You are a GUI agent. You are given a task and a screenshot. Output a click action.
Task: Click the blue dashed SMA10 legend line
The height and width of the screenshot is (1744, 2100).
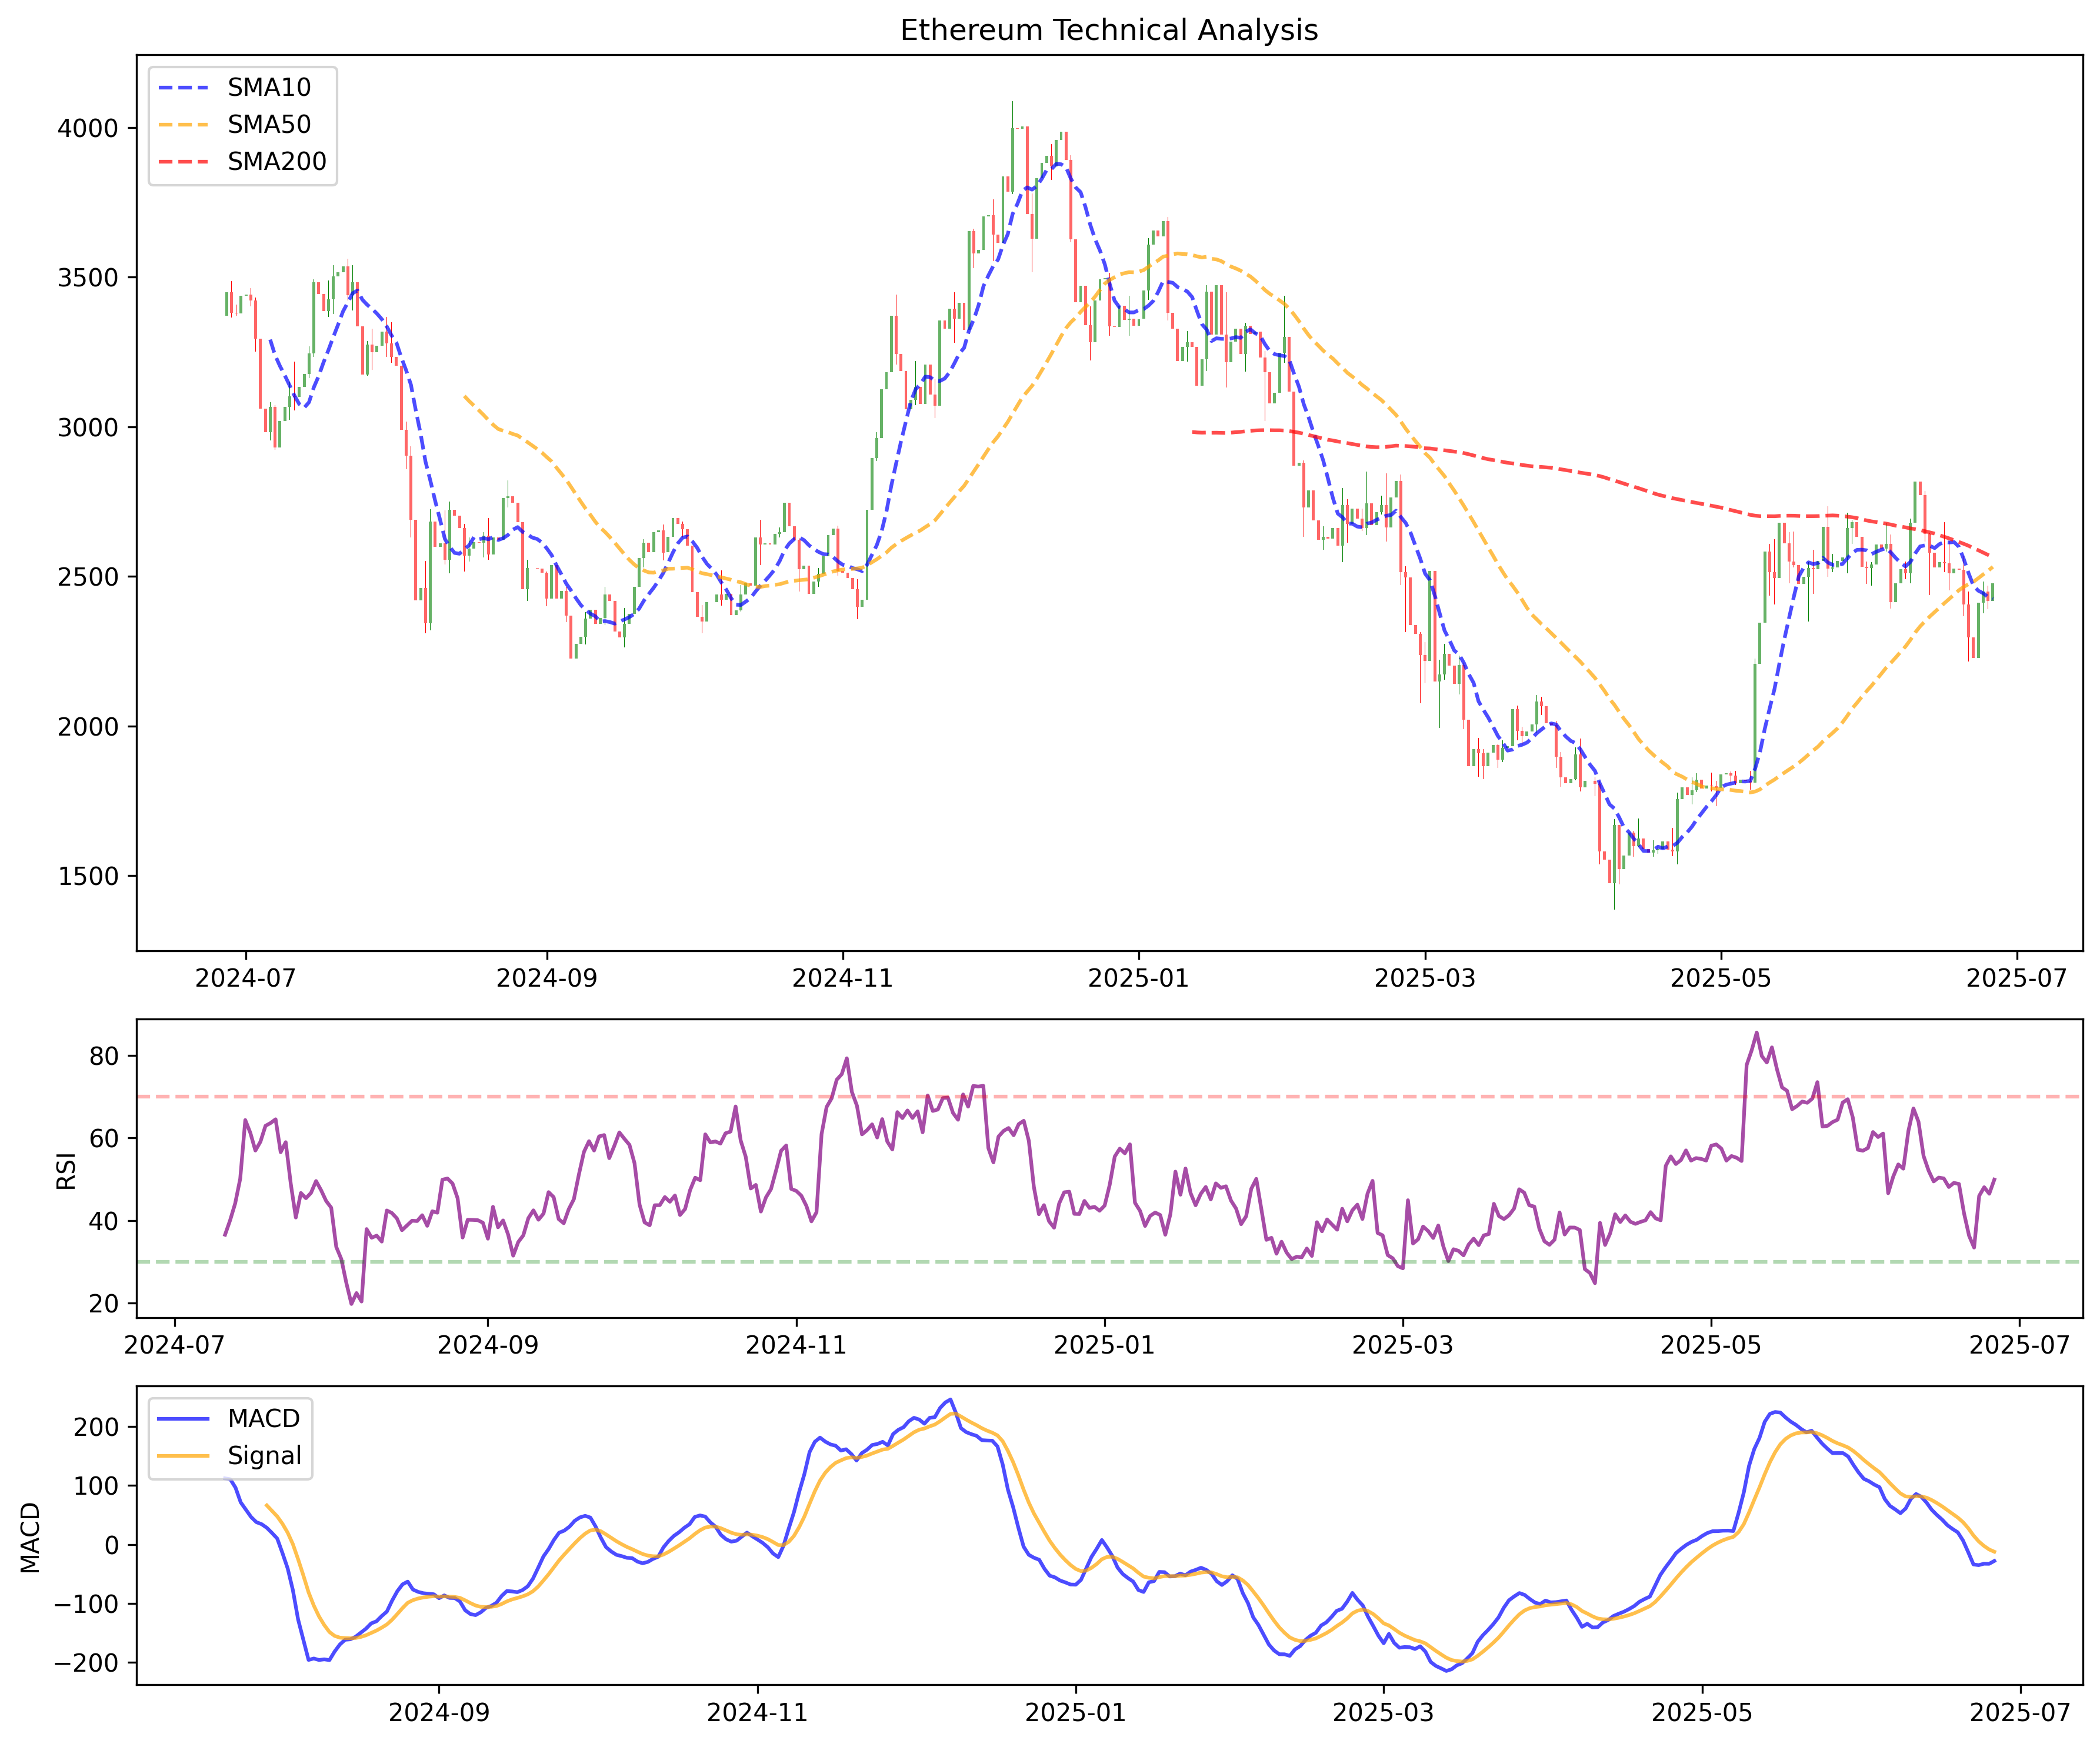[x=184, y=88]
